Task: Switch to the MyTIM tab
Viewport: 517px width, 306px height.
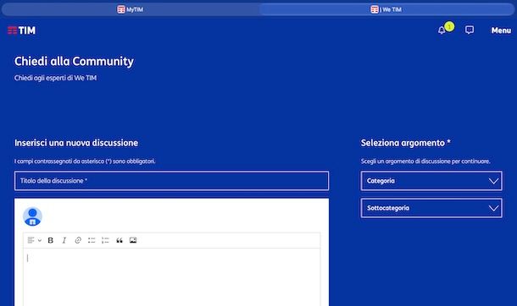Action: coord(131,9)
